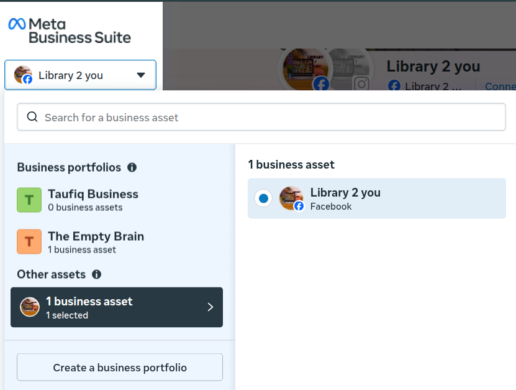The height and width of the screenshot is (390, 516).
Task: Click the chevron on the 1 business asset row
Action: [210, 307]
